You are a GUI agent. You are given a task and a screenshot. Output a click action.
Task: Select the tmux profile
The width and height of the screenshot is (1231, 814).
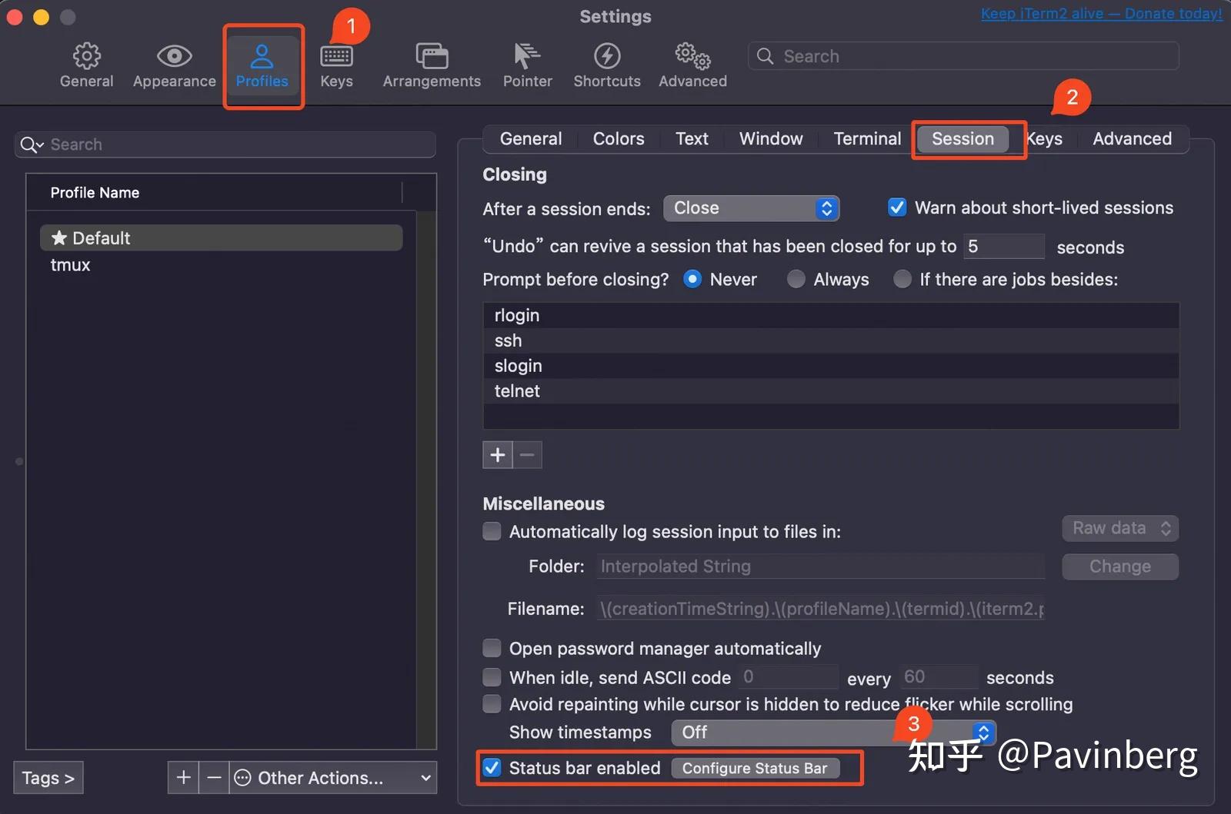point(70,264)
